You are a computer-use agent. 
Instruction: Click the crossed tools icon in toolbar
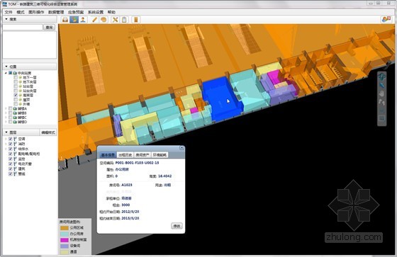tap(115, 20)
